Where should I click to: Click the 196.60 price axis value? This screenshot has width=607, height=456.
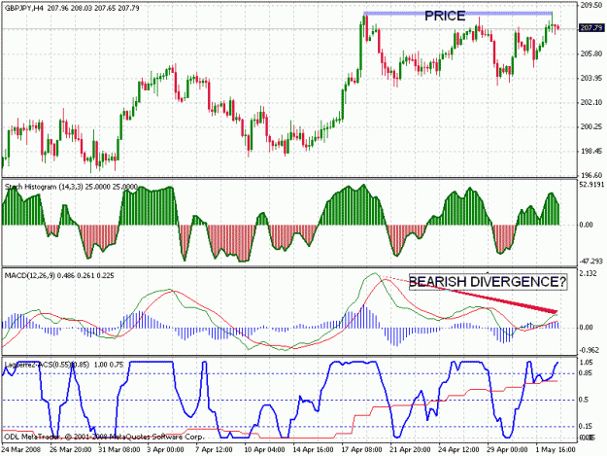591,175
